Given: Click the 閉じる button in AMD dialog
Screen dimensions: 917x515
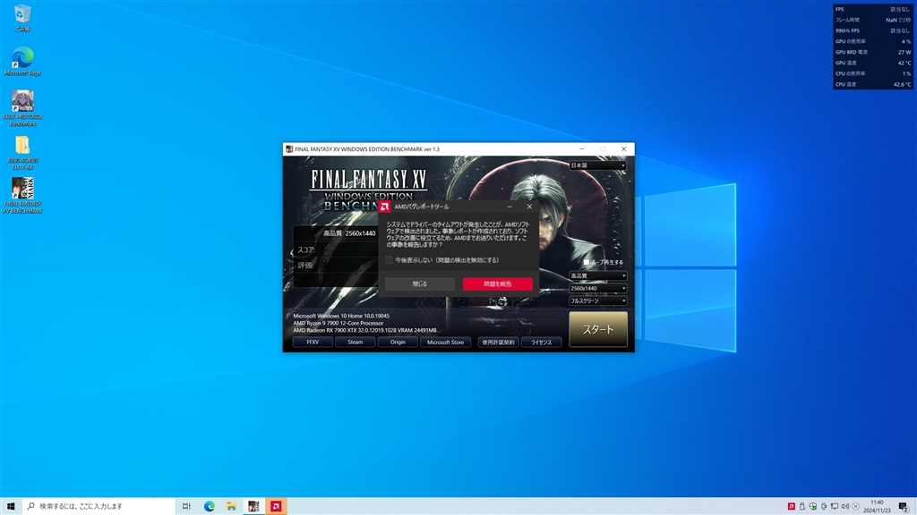Looking at the screenshot, I should [x=420, y=283].
